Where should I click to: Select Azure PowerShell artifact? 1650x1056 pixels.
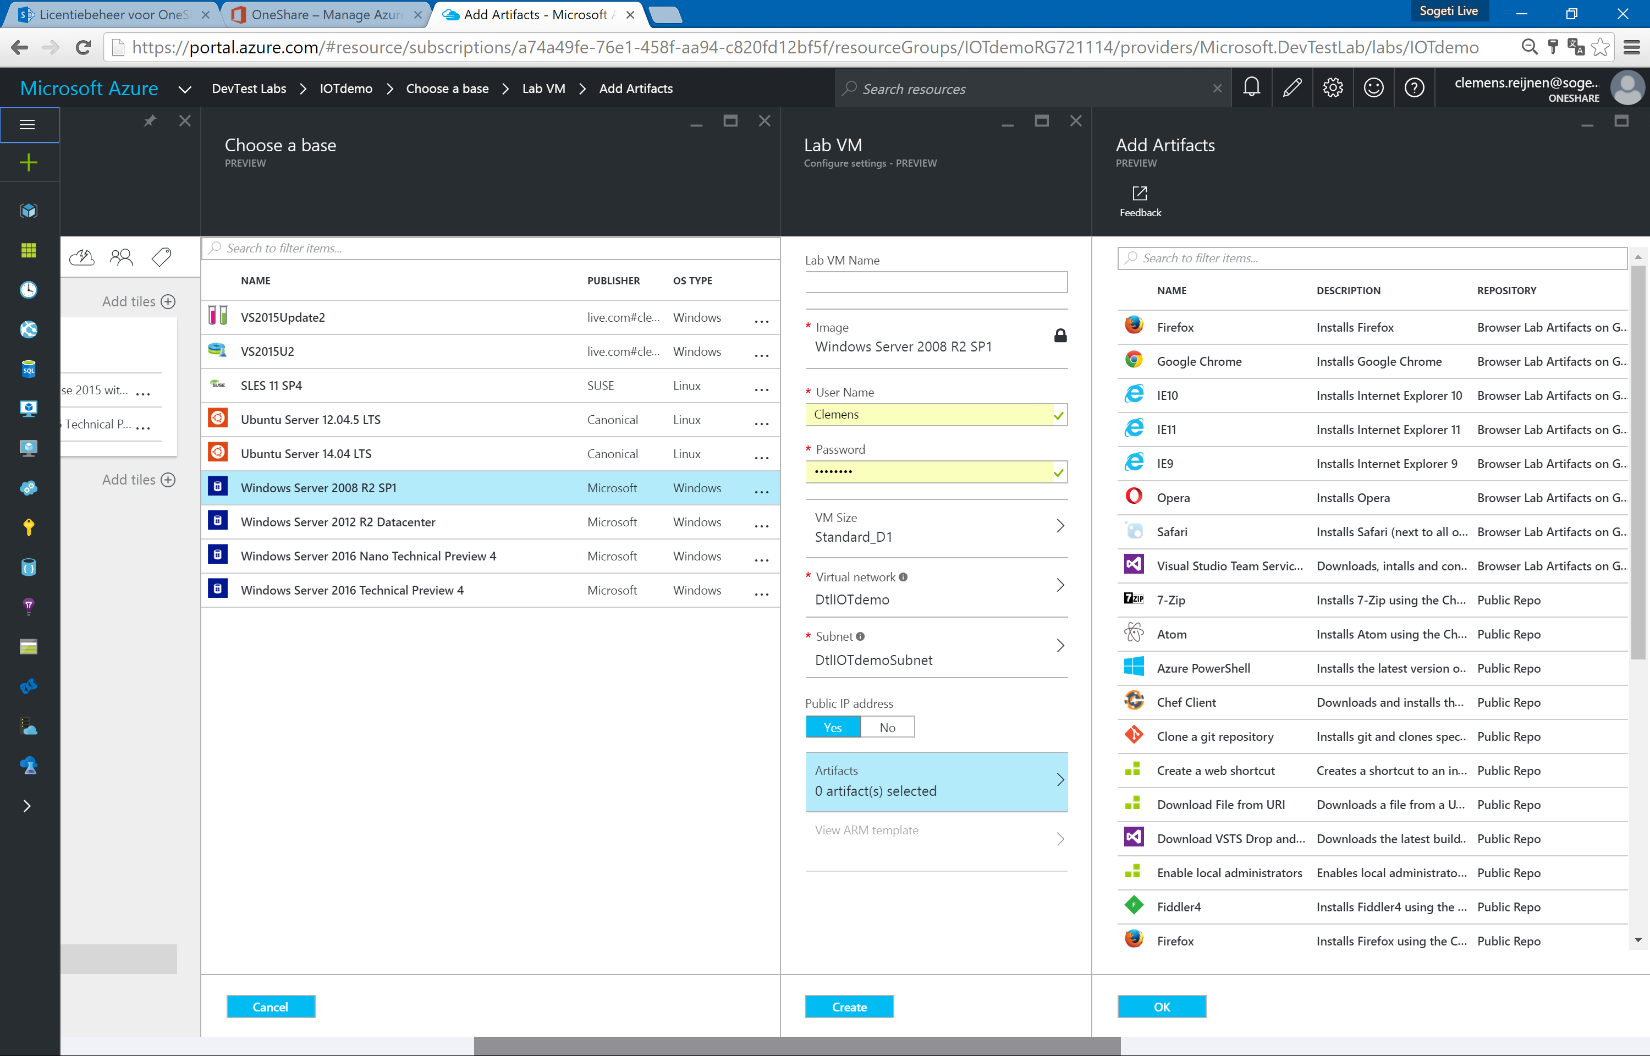coord(1372,668)
